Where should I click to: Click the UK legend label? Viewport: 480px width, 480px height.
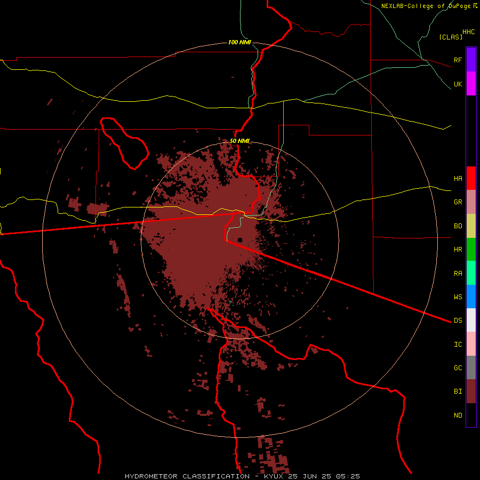[458, 84]
